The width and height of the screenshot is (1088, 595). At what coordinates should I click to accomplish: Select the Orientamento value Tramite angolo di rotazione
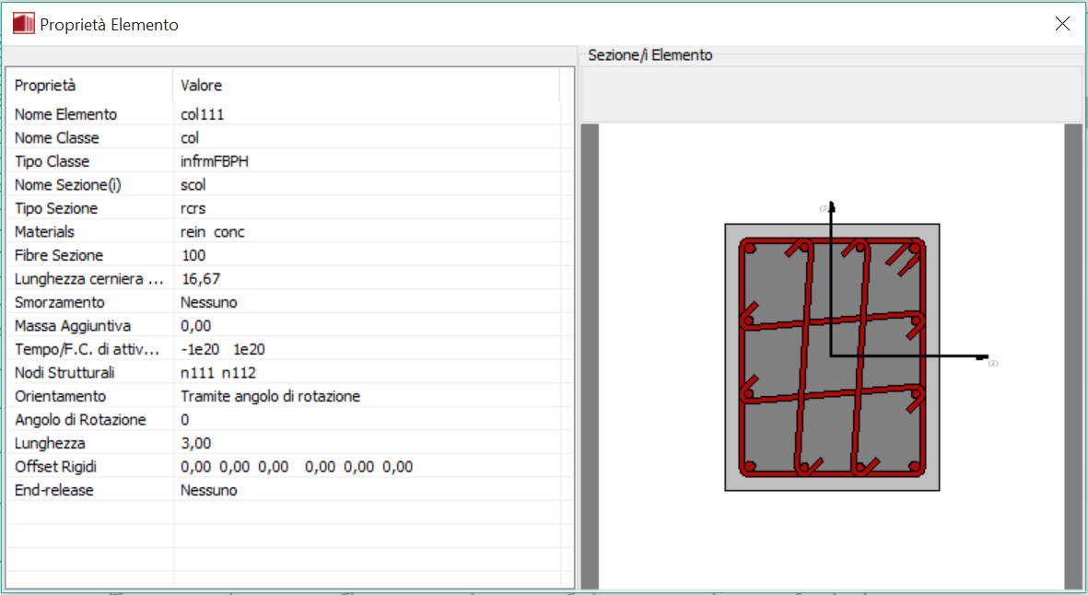270,396
